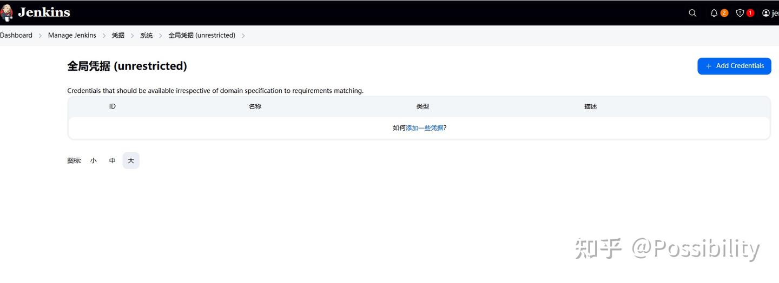Screen dimensions: 779x283
Task: Open security warnings shield icon
Action: point(745,13)
